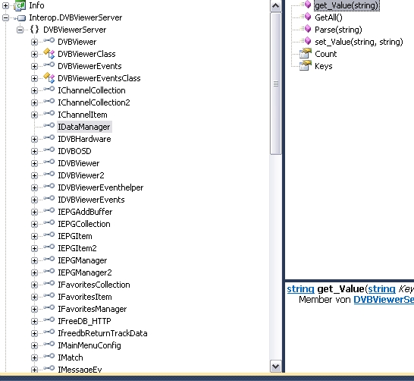Image resolution: width=414 pixels, height=381 pixels.
Task: Click the interface icon next to IDVBOSD
Action: pos(49,150)
